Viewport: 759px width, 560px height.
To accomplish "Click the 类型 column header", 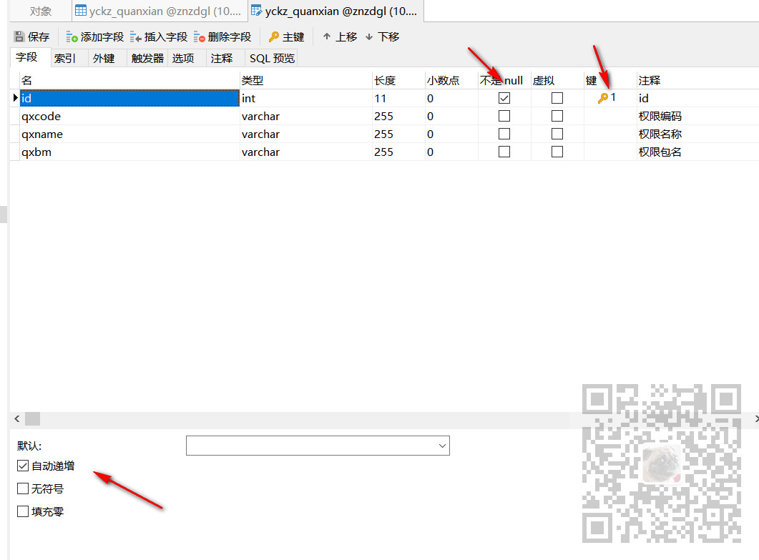I will [306, 80].
